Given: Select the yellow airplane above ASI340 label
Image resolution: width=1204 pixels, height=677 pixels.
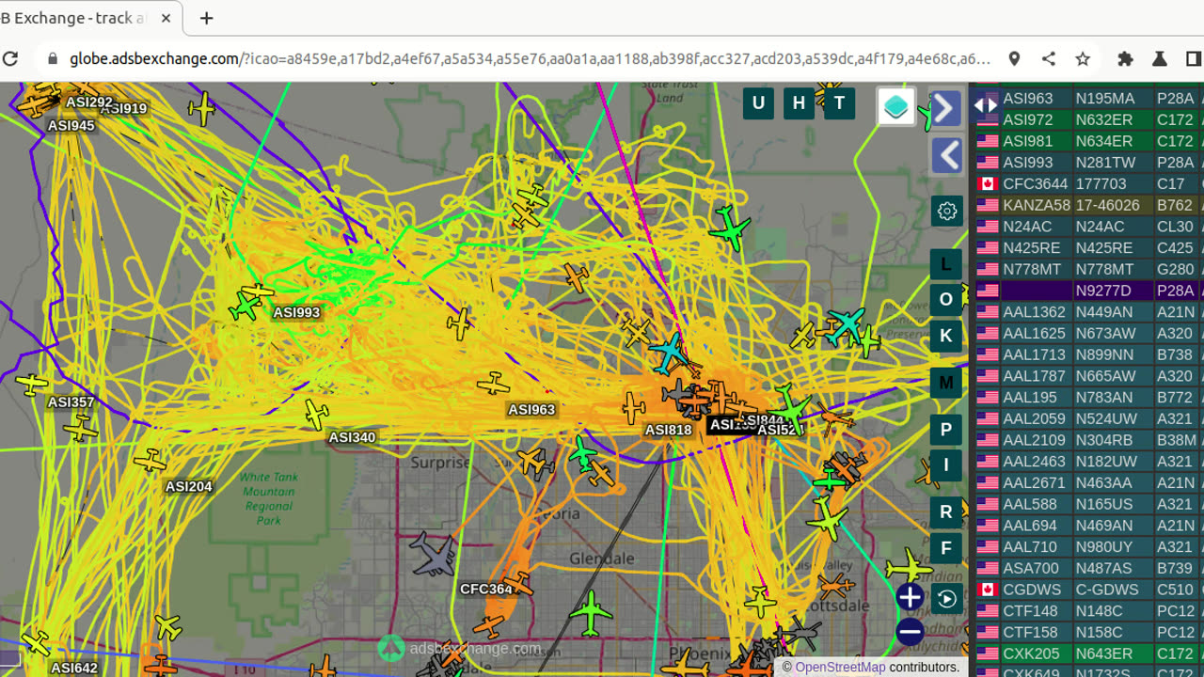Looking at the screenshot, I should click(x=317, y=414).
